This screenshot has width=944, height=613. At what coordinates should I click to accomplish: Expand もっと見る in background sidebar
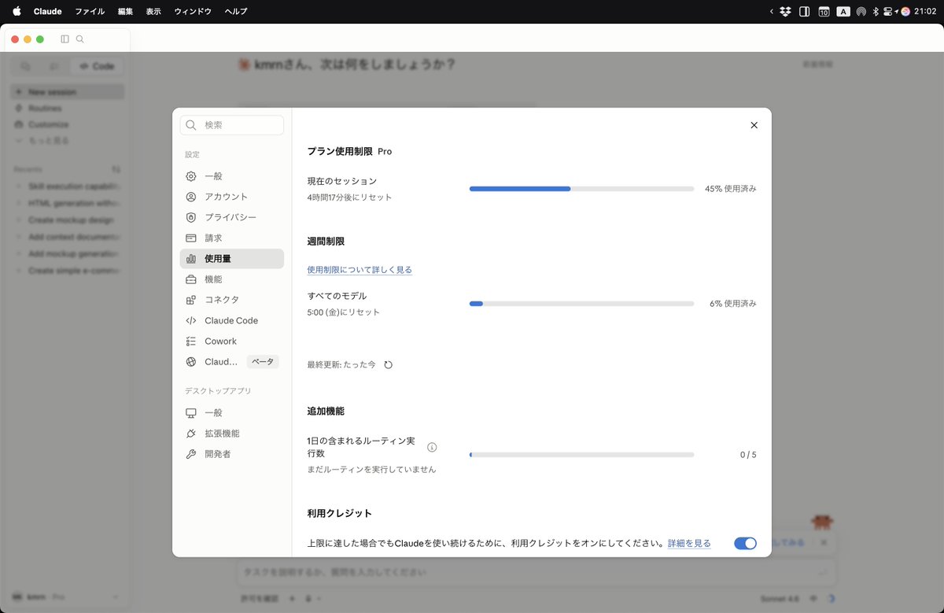click(x=67, y=141)
